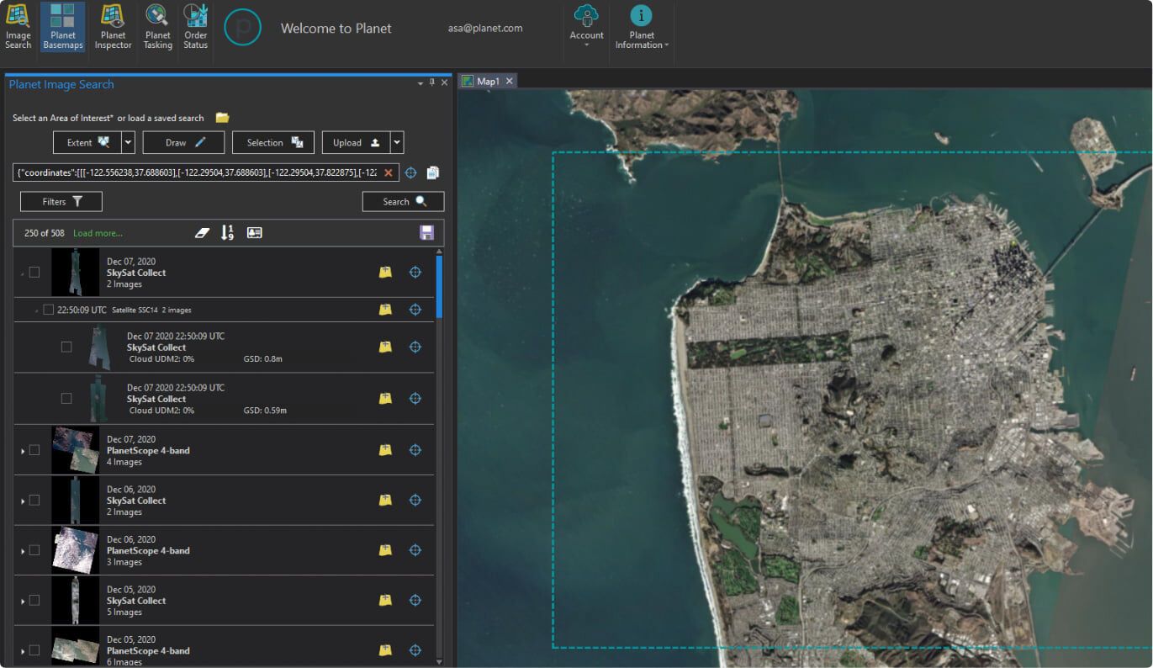Check the SkySat image with GSD 0.59m
The height and width of the screenshot is (668, 1153).
[66, 397]
